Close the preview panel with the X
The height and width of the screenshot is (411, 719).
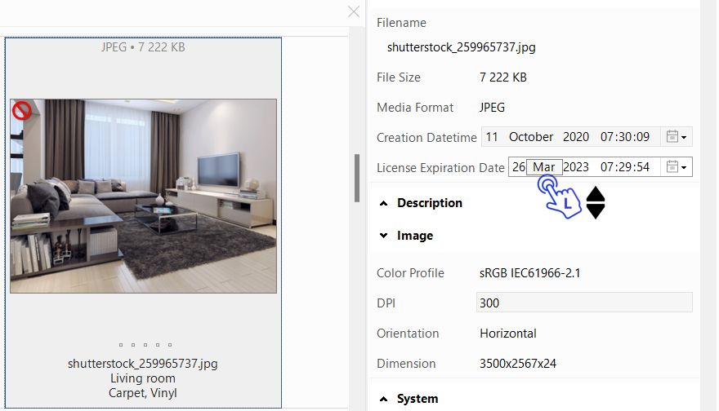tap(354, 11)
